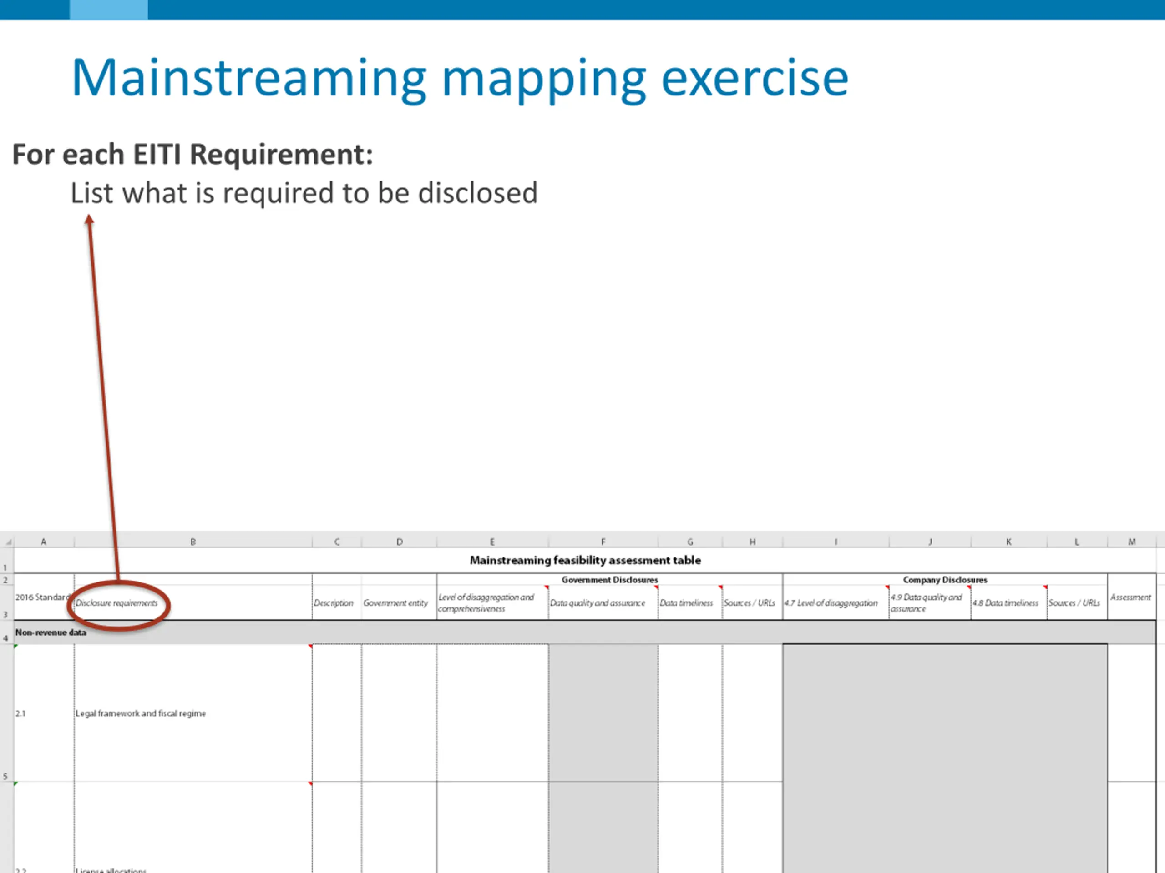Click 'List what is required to be disclosed' text
This screenshot has height=873, width=1165.
tap(304, 193)
